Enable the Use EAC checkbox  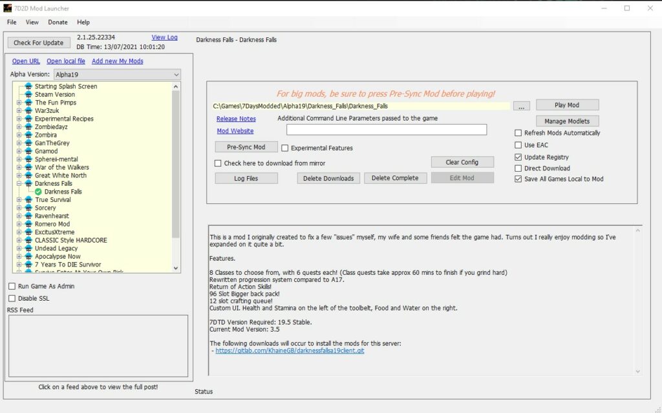point(518,145)
